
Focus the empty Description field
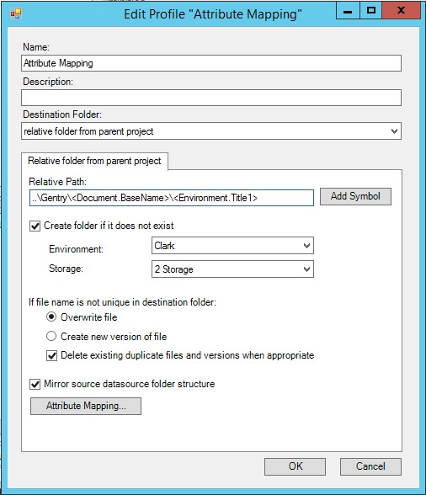(x=211, y=98)
